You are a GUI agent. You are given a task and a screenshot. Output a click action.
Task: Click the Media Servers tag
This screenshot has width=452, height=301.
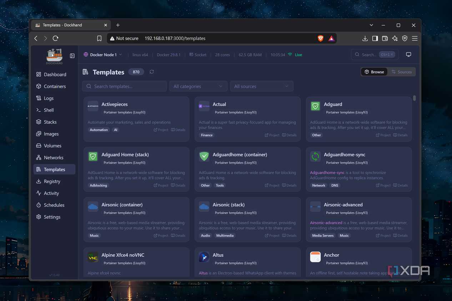pyautogui.click(x=323, y=235)
